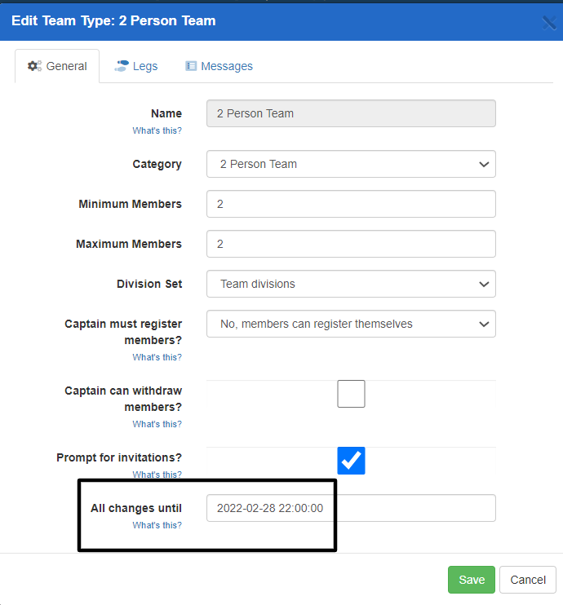Open the Category dropdown
The width and height of the screenshot is (563, 605).
click(x=351, y=164)
